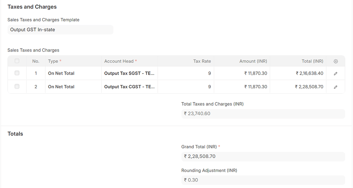Click Taxes and Charges section heading

pyautogui.click(x=32, y=7)
